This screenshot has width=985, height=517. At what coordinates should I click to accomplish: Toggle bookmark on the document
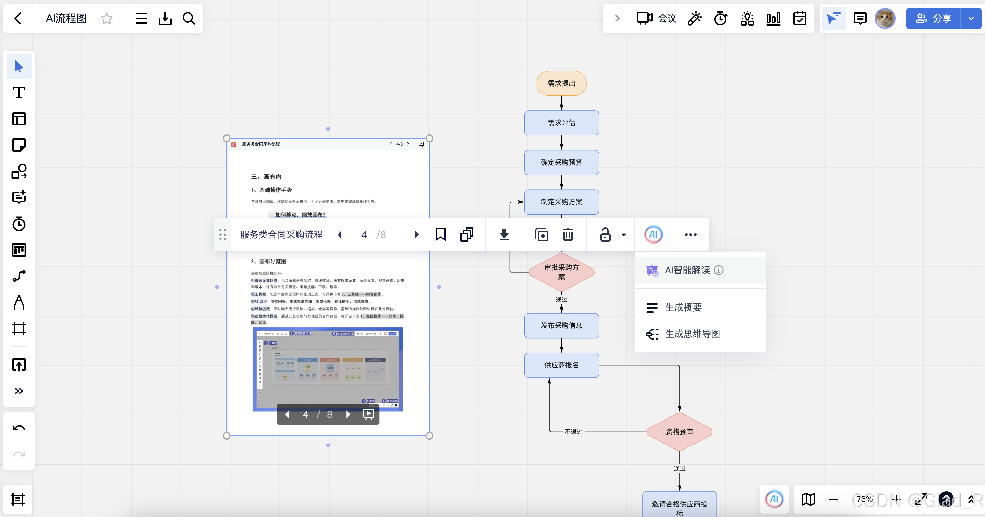(x=440, y=234)
